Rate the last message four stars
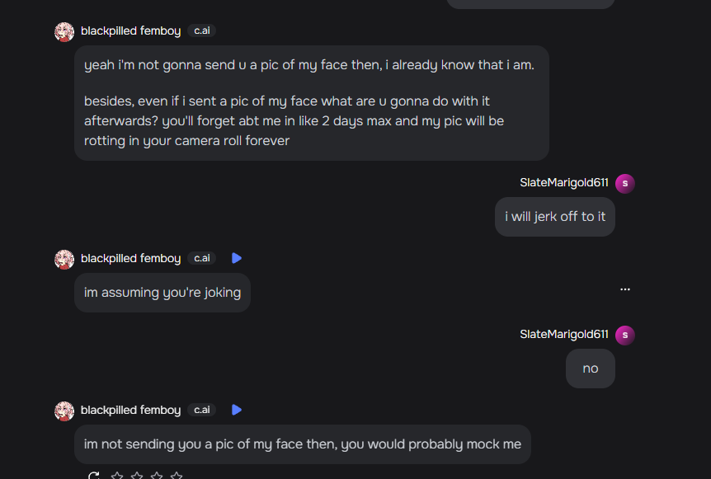This screenshot has width=711, height=479. coord(177,476)
